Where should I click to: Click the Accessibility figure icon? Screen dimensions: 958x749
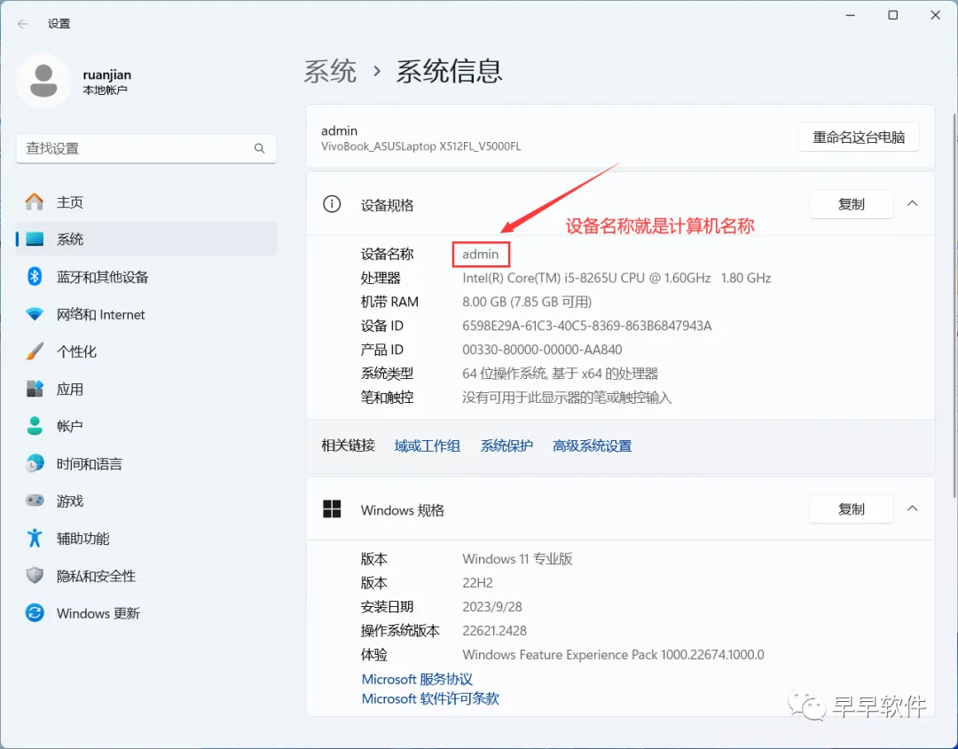35,538
